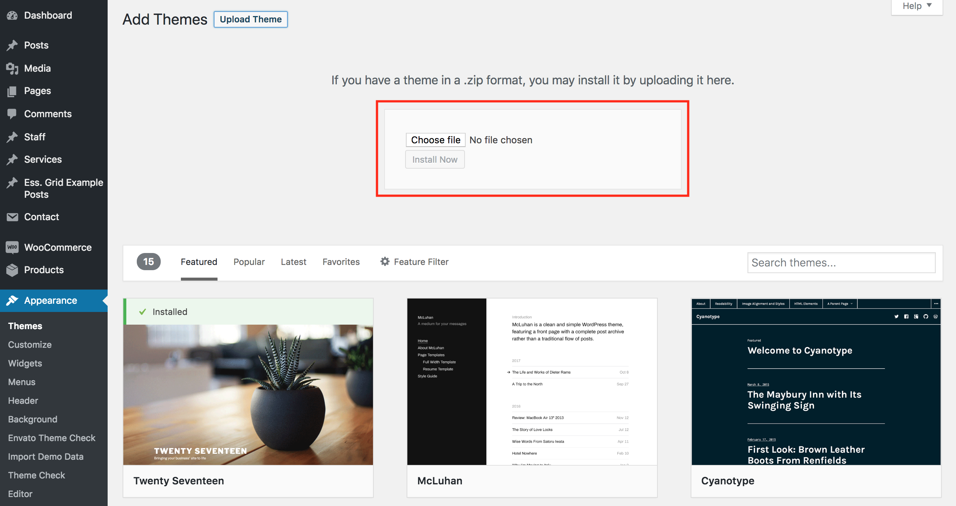Screen dimensions: 956x506
Task: Click the Facebook icon in Cyanotype preview
Action: tap(906, 316)
